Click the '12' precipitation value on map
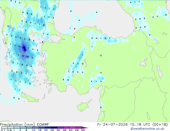Image resolution: width=170 pixels, height=131 pixels. point(28,57)
